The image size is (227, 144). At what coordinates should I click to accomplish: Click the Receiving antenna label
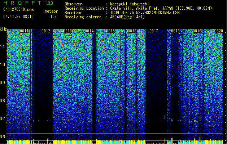pyautogui.click(x=83, y=17)
